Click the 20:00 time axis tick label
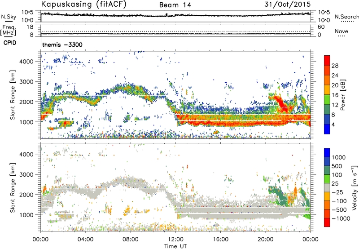 coord(265,240)
